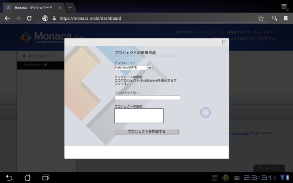Click the Bluetooth status icon

275,178
